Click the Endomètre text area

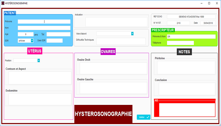pyautogui.click(x=40, y=99)
